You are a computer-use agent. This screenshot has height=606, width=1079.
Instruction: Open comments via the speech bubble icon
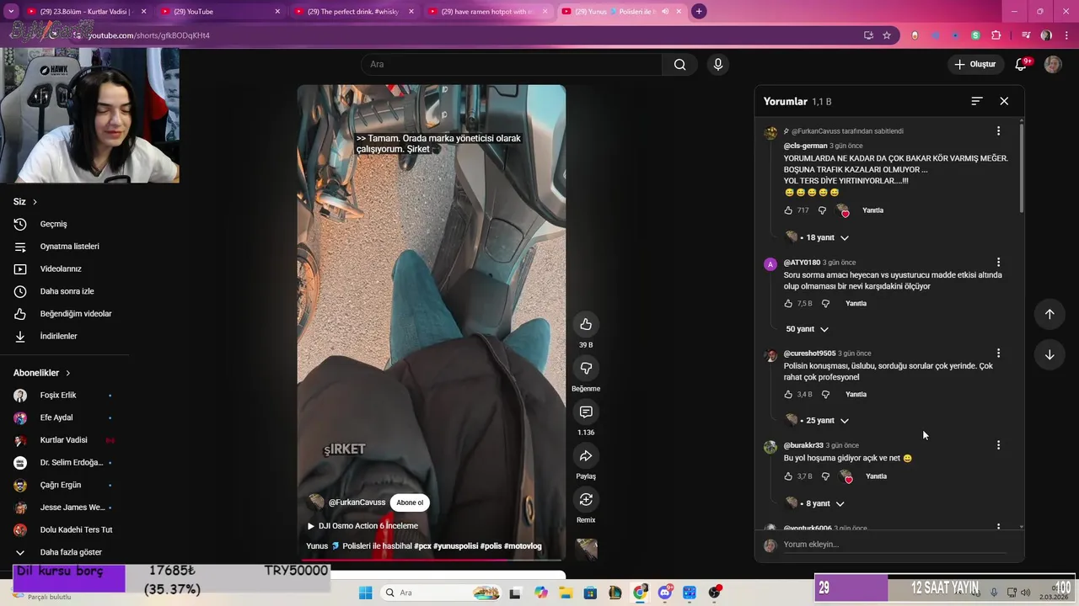point(586,412)
